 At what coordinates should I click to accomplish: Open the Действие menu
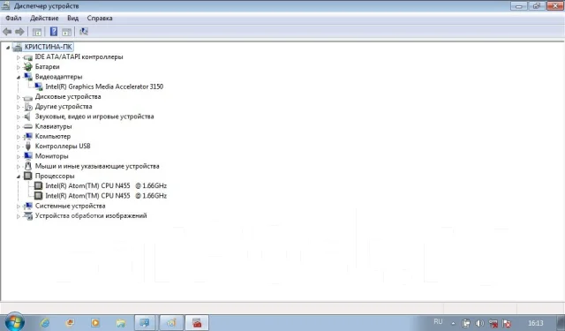(x=44, y=18)
